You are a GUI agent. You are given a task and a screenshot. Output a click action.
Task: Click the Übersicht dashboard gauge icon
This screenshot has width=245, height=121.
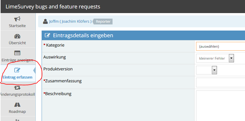tap(17, 36)
